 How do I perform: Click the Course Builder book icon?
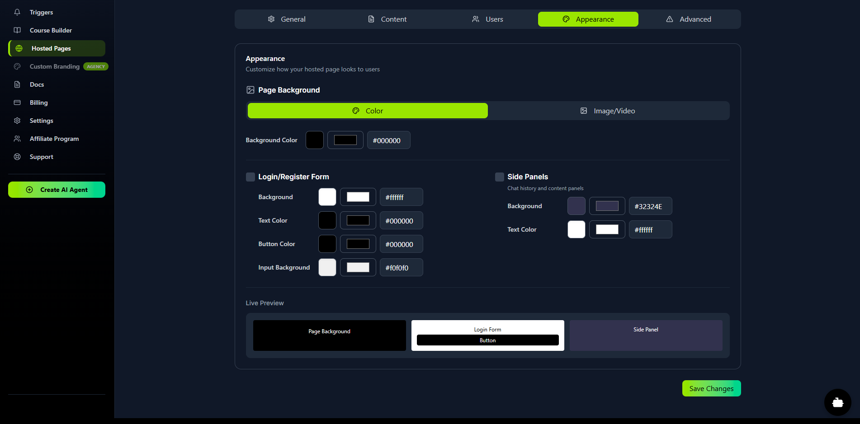[x=17, y=30]
